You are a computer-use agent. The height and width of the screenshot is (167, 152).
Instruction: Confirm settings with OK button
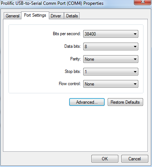pos(105,159)
